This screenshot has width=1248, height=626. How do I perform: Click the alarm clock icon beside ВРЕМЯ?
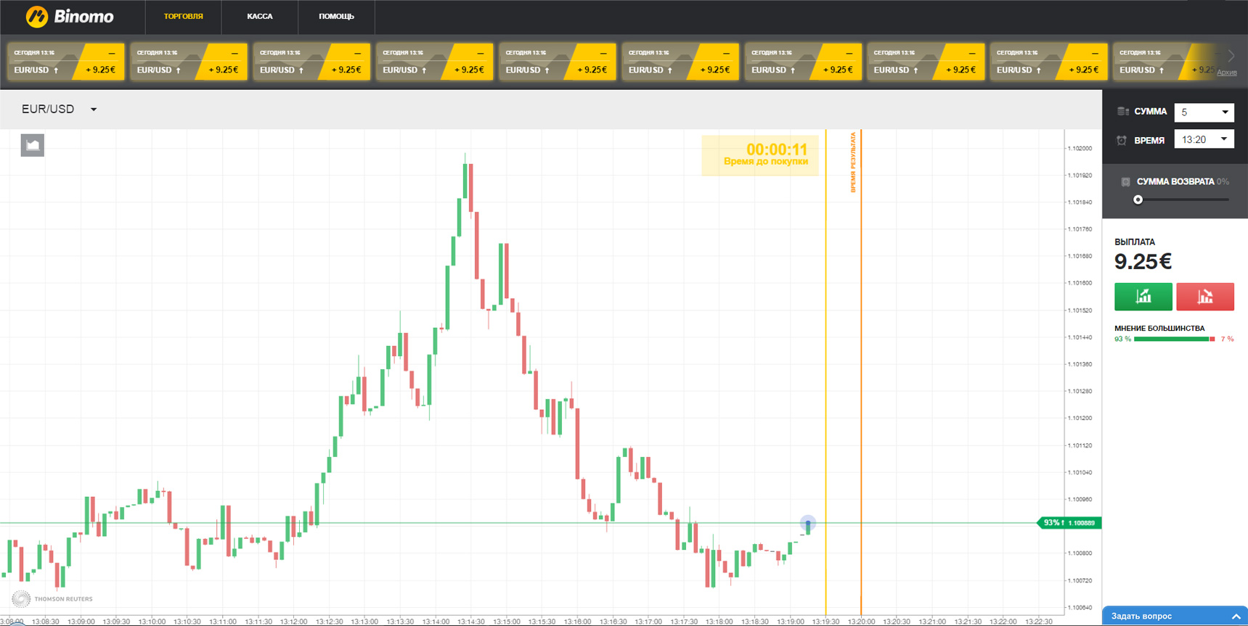click(x=1122, y=140)
